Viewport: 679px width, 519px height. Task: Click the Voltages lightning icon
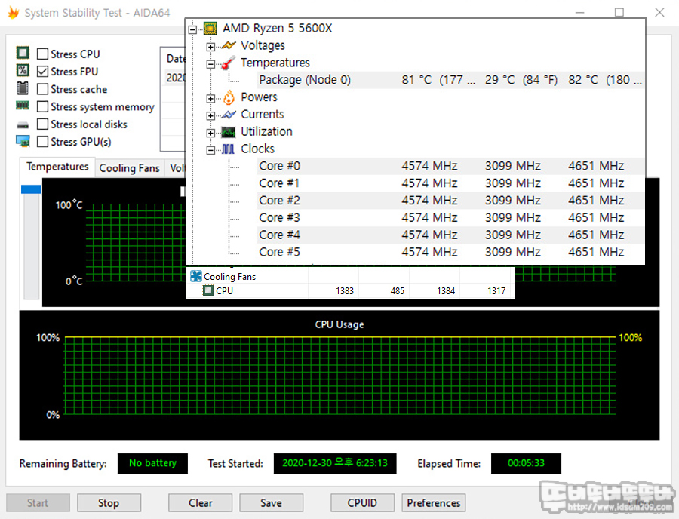point(228,45)
